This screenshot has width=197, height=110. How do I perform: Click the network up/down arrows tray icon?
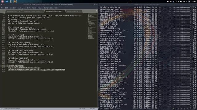[x=186, y=2]
